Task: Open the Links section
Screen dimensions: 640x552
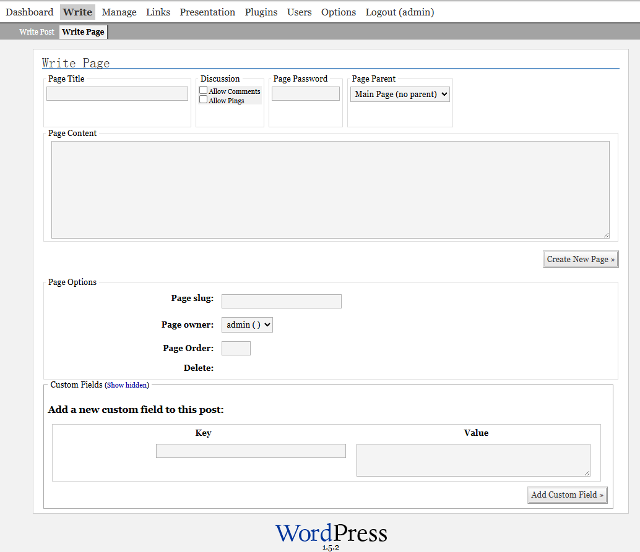Action: pyautogui.click(x=158, y=12)
